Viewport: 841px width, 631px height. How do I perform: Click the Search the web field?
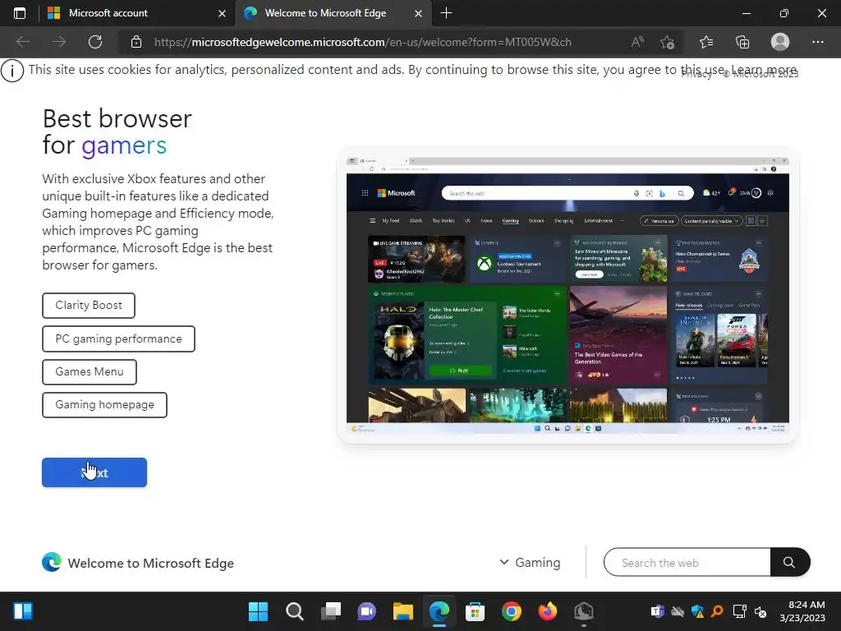click(687, 562)
